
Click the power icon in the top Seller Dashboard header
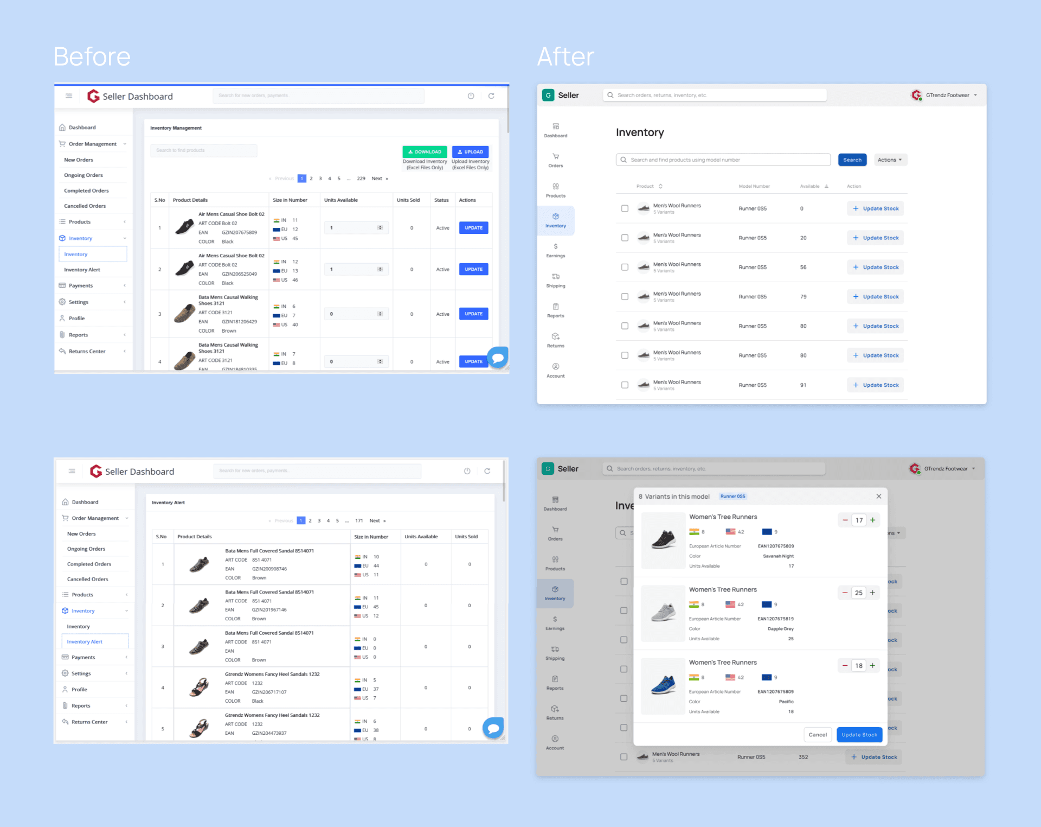point(471,96)
